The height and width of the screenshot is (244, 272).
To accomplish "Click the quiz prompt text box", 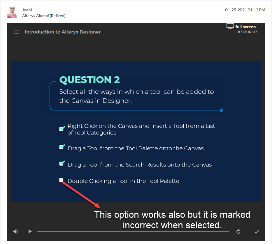I will (136, 96).
